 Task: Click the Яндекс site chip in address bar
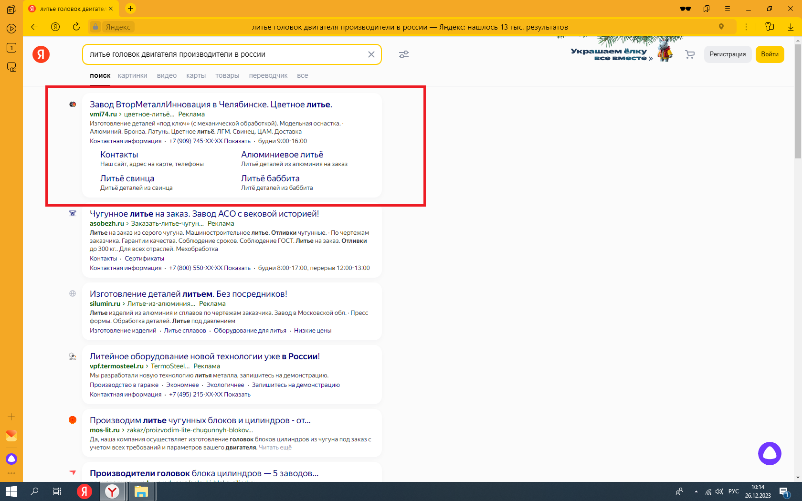(x=118, y=27)
